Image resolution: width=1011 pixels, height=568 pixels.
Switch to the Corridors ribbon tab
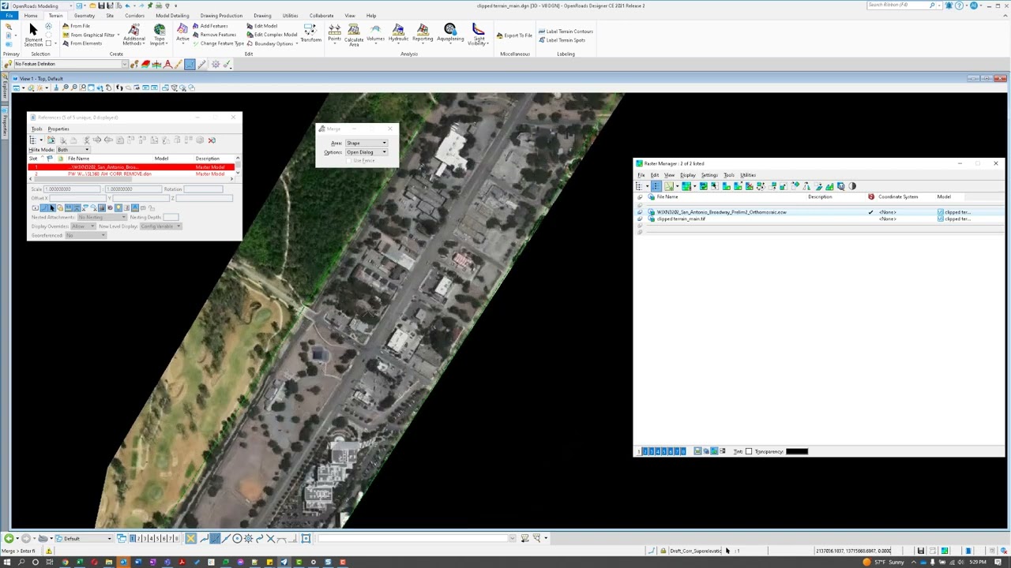point(134,16)
